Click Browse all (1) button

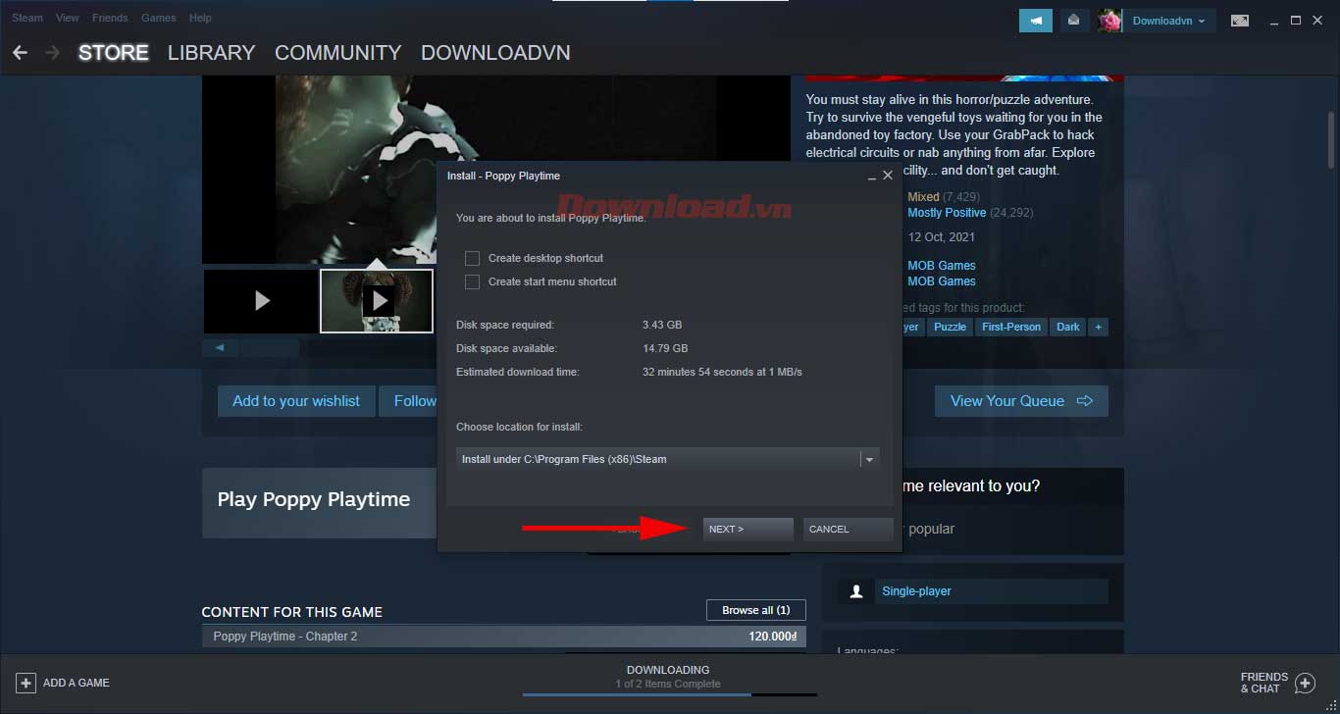pyautogui.click(x=755, y=610)
